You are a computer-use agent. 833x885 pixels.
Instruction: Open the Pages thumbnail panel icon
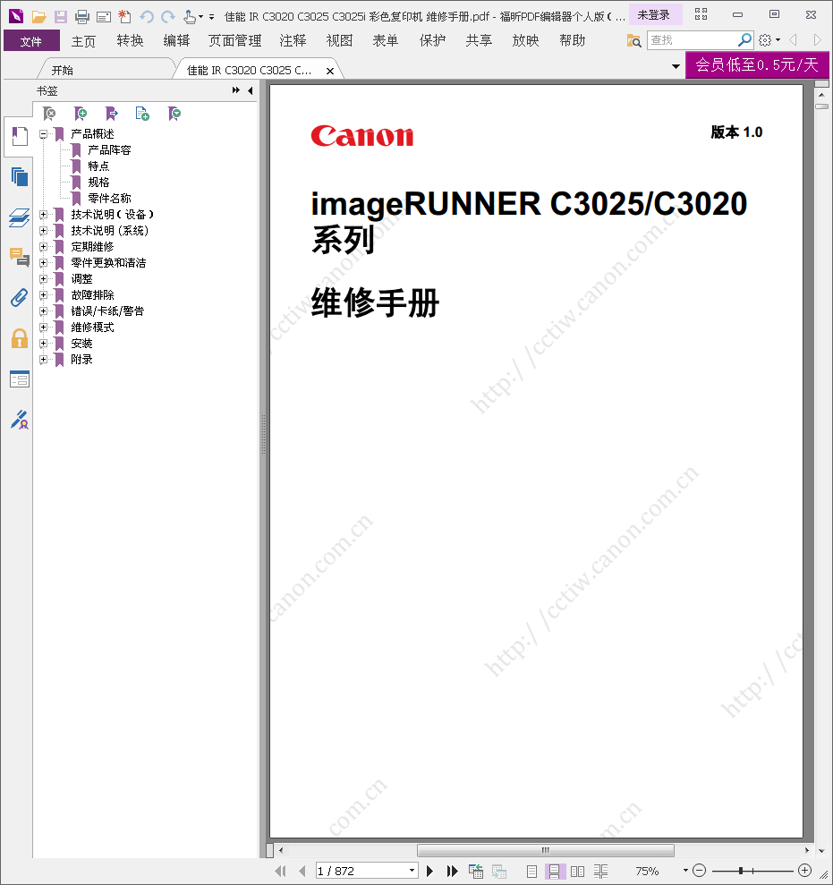coord(19,176)
